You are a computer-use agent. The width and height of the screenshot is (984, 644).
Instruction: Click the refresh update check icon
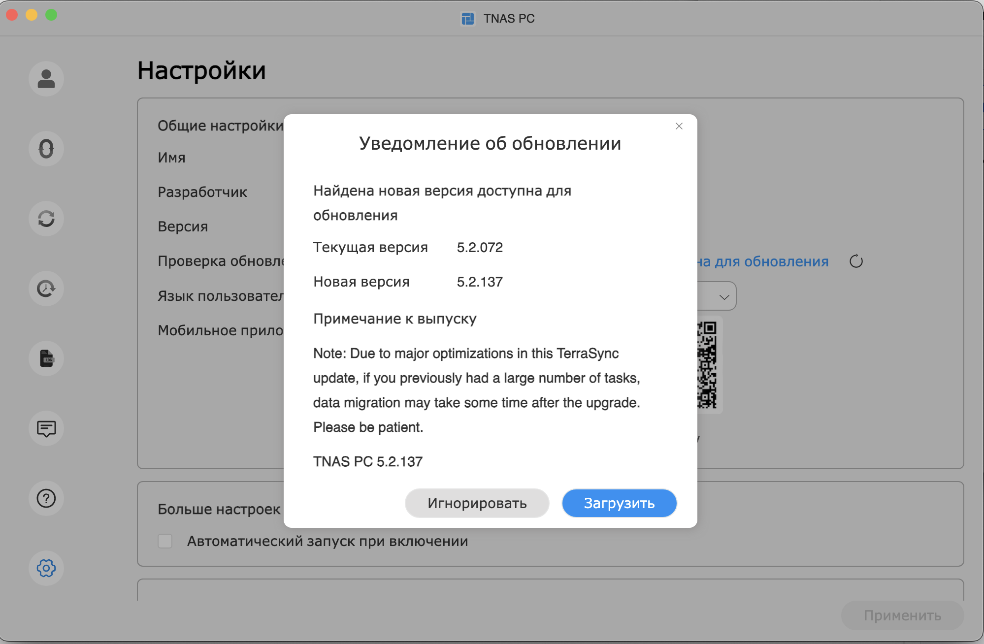[x=856, y=261]
